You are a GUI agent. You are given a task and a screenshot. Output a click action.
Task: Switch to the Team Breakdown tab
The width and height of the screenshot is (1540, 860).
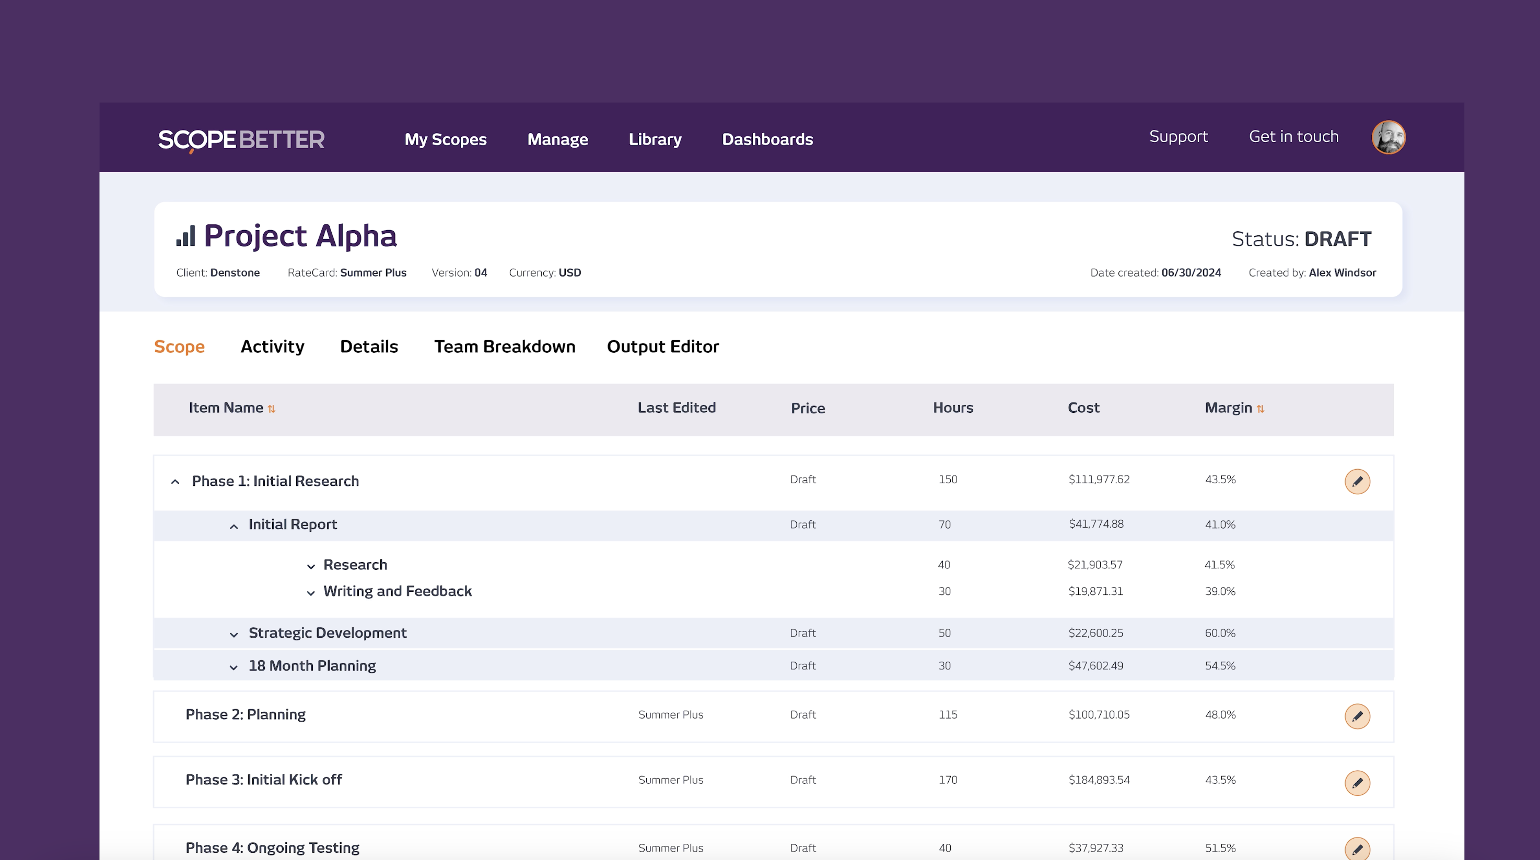505,347
